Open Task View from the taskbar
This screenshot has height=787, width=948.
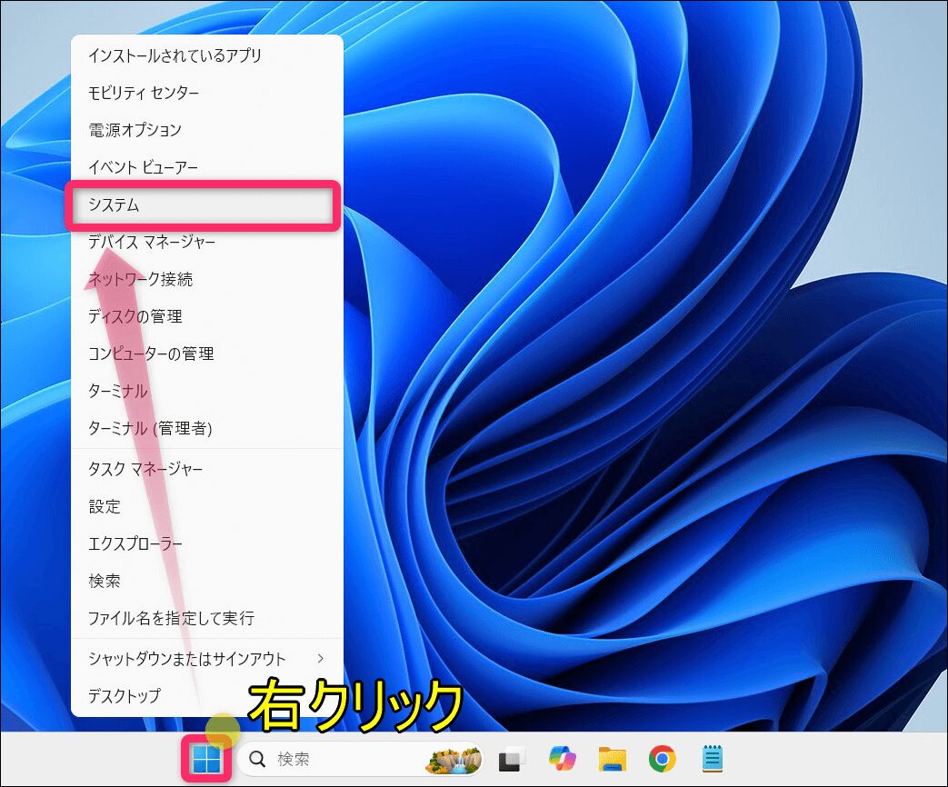(x=513, y=759)
